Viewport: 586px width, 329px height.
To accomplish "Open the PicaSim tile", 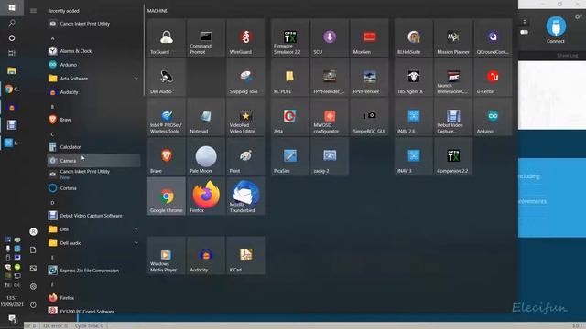I will click(x=290, y=156).
